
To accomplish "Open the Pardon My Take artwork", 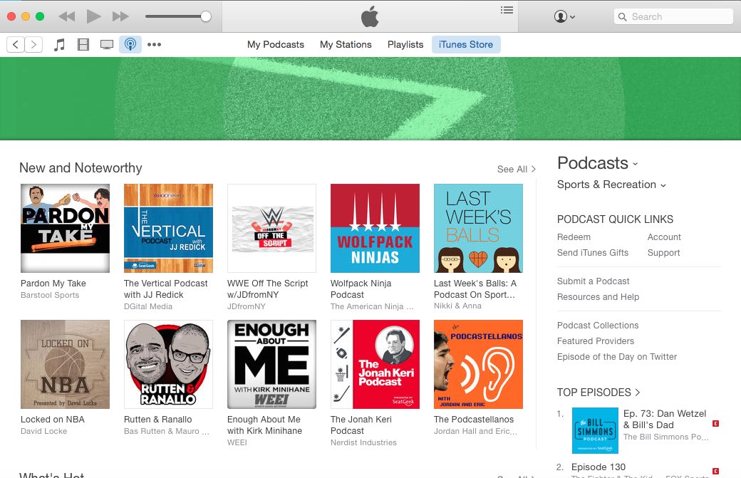I will point(66,228).
